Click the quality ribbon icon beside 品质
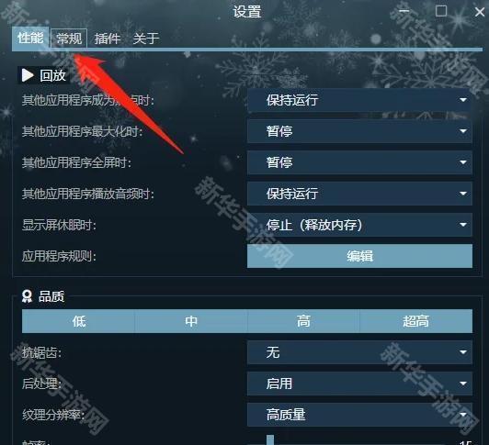Screen dimensions: 489x445 pyautogui.click(x=28, y=296)
